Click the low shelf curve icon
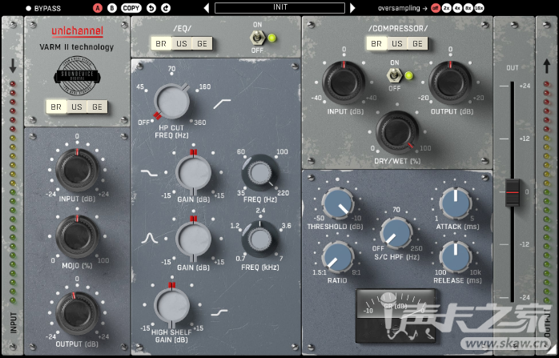Viewport: 559px width, 358px height. pyautogui.click(x=149, y=173)
